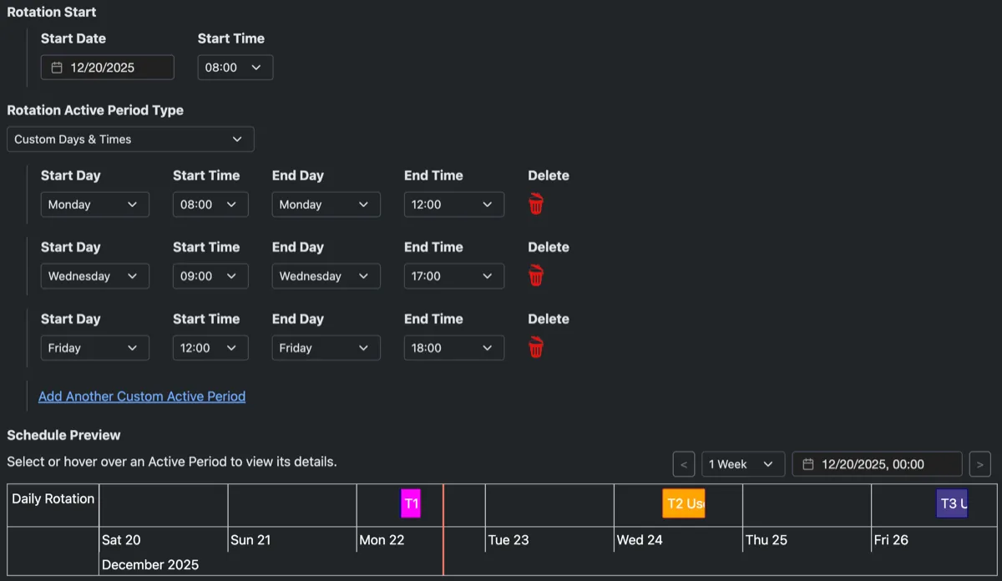The width and height of the screenshot is (1002, 581).
Task: Select the 1 Week view range dropdown
Action: pyautogui.click(x=743, y=464)
